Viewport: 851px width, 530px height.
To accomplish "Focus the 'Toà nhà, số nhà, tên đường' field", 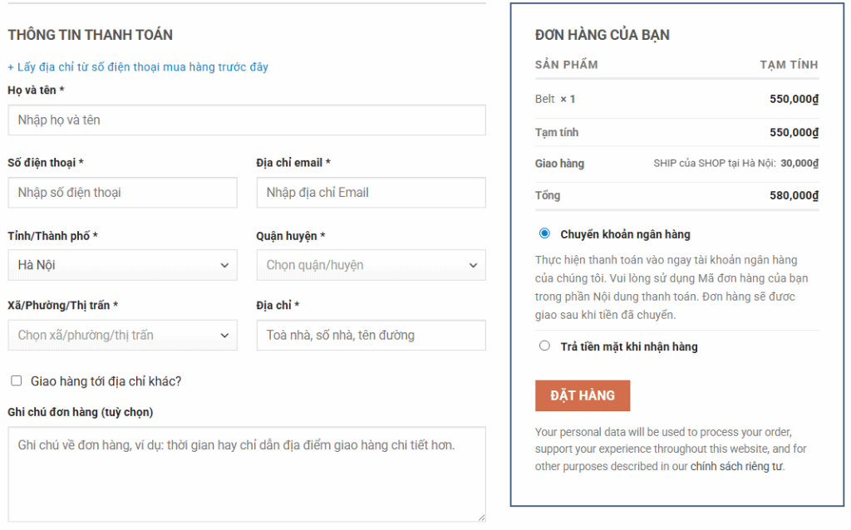I will click(371, 336).
